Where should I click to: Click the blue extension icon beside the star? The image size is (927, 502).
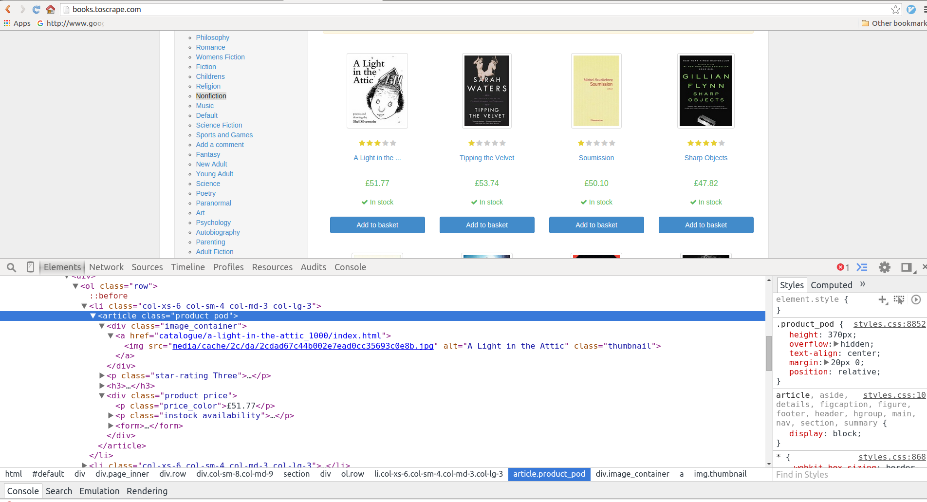[911, 9]
